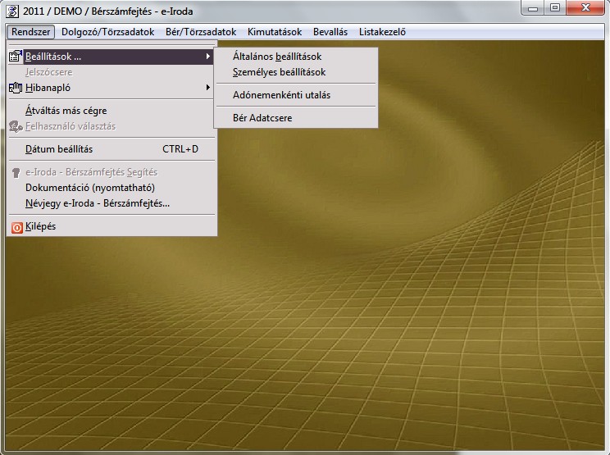
Task: Expand the Hibanapló submenu arrow
Action: point(208,87)
